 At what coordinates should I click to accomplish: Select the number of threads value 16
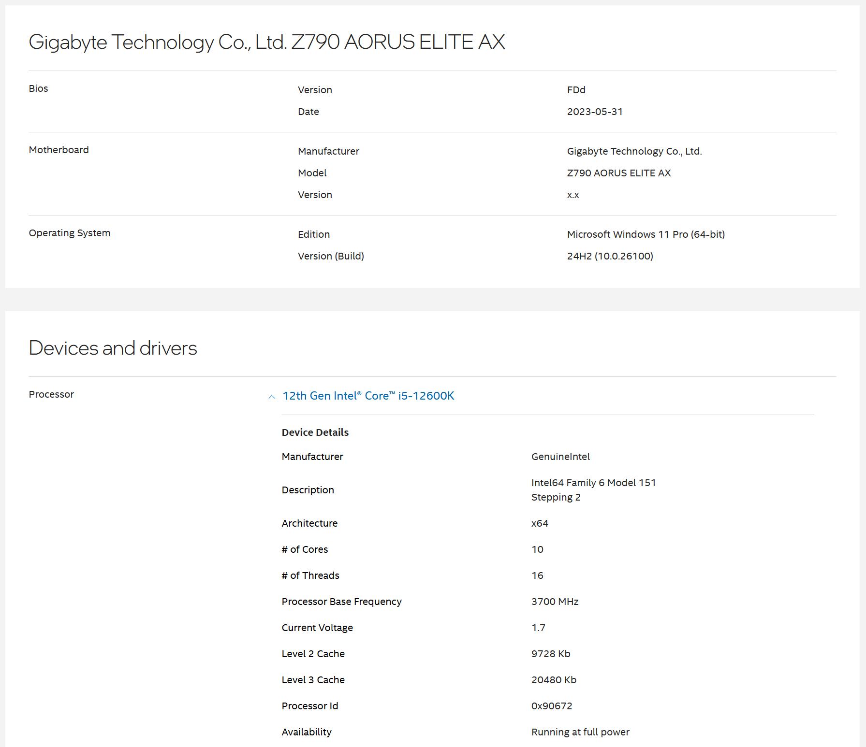coord(537,575)
